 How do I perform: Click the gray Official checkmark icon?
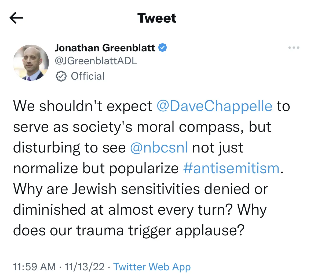[61, 76]
